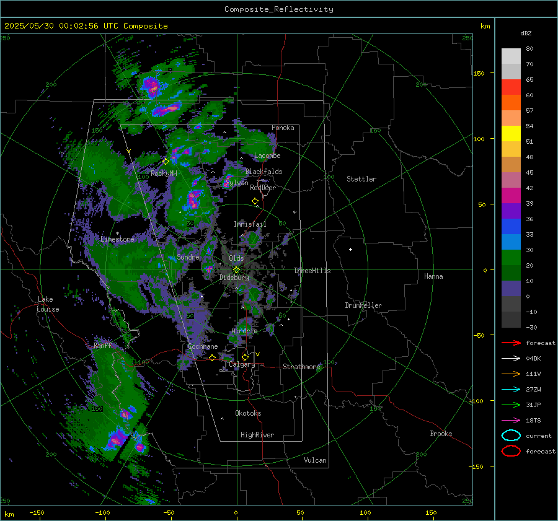558x521 pixels.
Task: Click the RockyMH label
Action: click(164, 173)
